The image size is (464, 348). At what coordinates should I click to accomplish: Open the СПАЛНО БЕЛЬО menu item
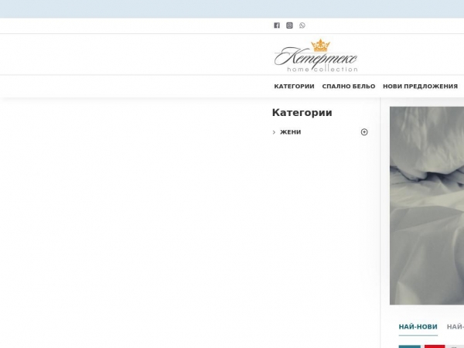pyautogui.click(x=349, y=87)
